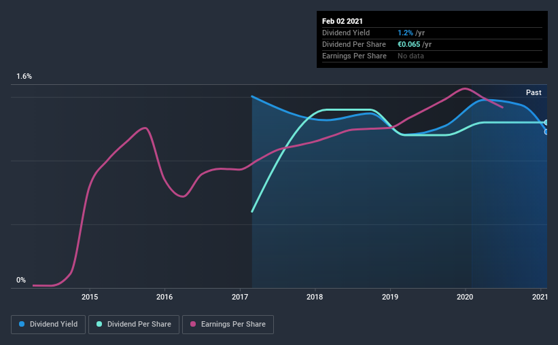This screenshot has width=558, height=345.
Task: Click the Past region label
Action: tap(534, 92)
